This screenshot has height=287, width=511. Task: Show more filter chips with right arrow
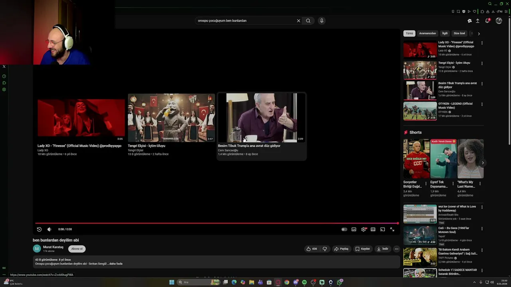[479, 33]
